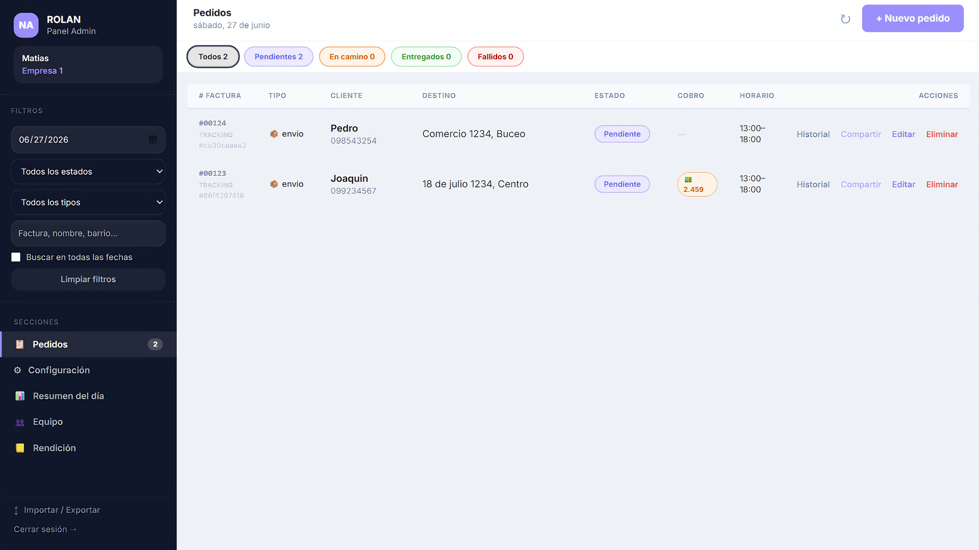This screenshot has height=550, width=979.
Task: Click the money icon in cobro 2.459
Action: [688, 179]
